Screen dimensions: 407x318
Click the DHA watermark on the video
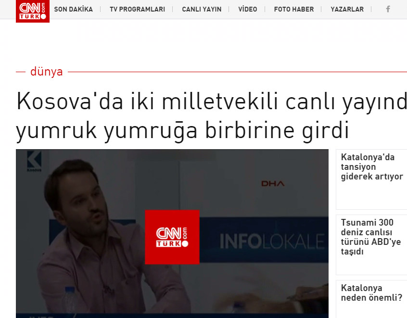(273, 184)
